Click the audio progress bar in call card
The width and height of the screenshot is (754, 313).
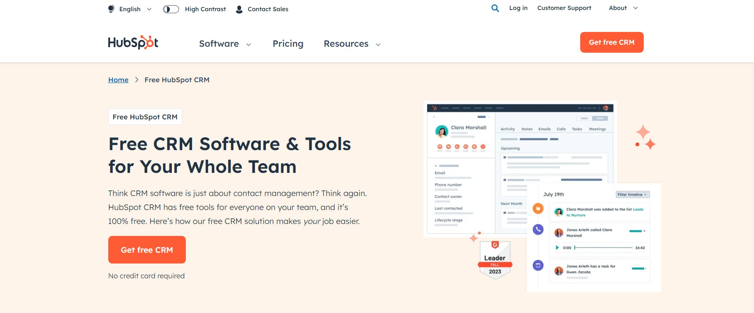tap(603, 248)
